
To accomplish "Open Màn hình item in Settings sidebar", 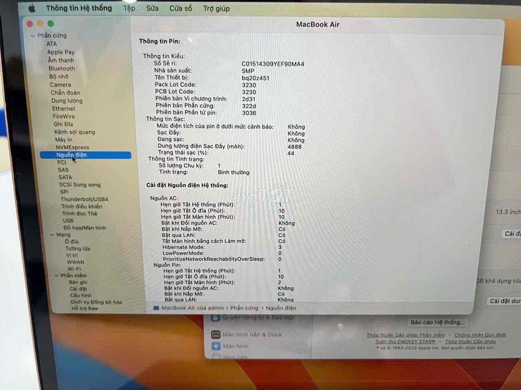I will pos(230,346).
